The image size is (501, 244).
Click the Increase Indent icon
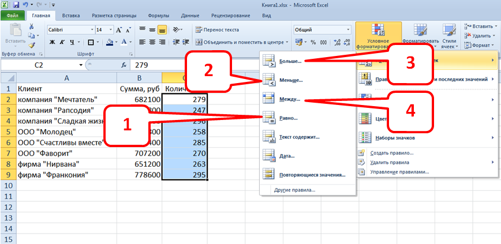coord(185,42)
